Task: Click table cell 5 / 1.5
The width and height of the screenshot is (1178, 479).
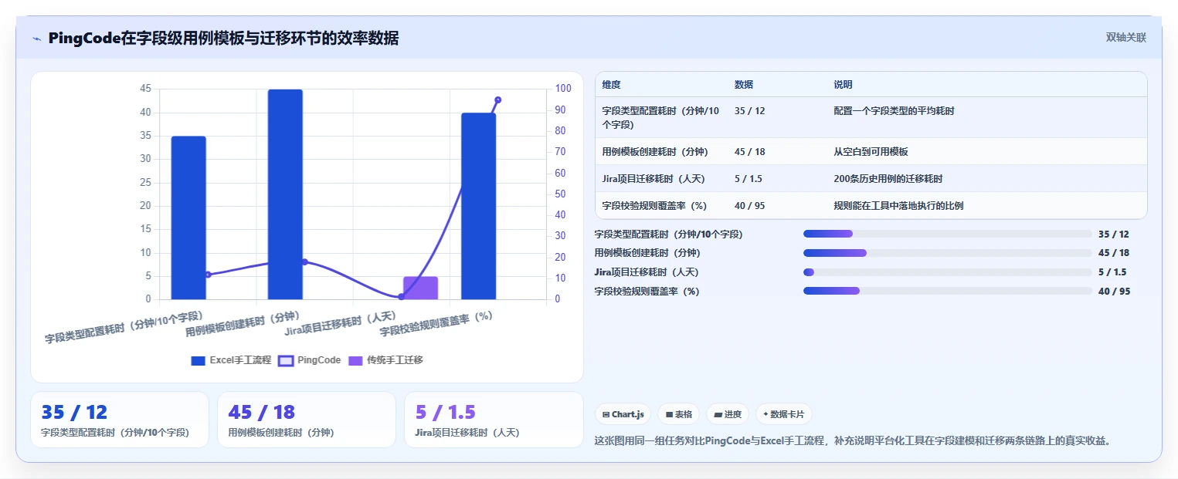Action: pos(748,179)
